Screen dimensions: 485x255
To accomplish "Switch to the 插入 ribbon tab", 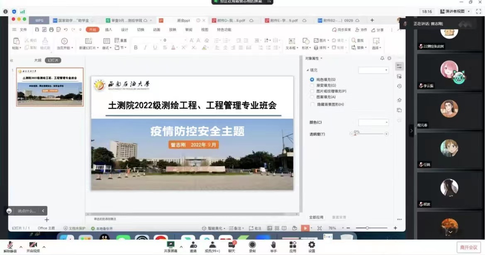I will 108,30.
